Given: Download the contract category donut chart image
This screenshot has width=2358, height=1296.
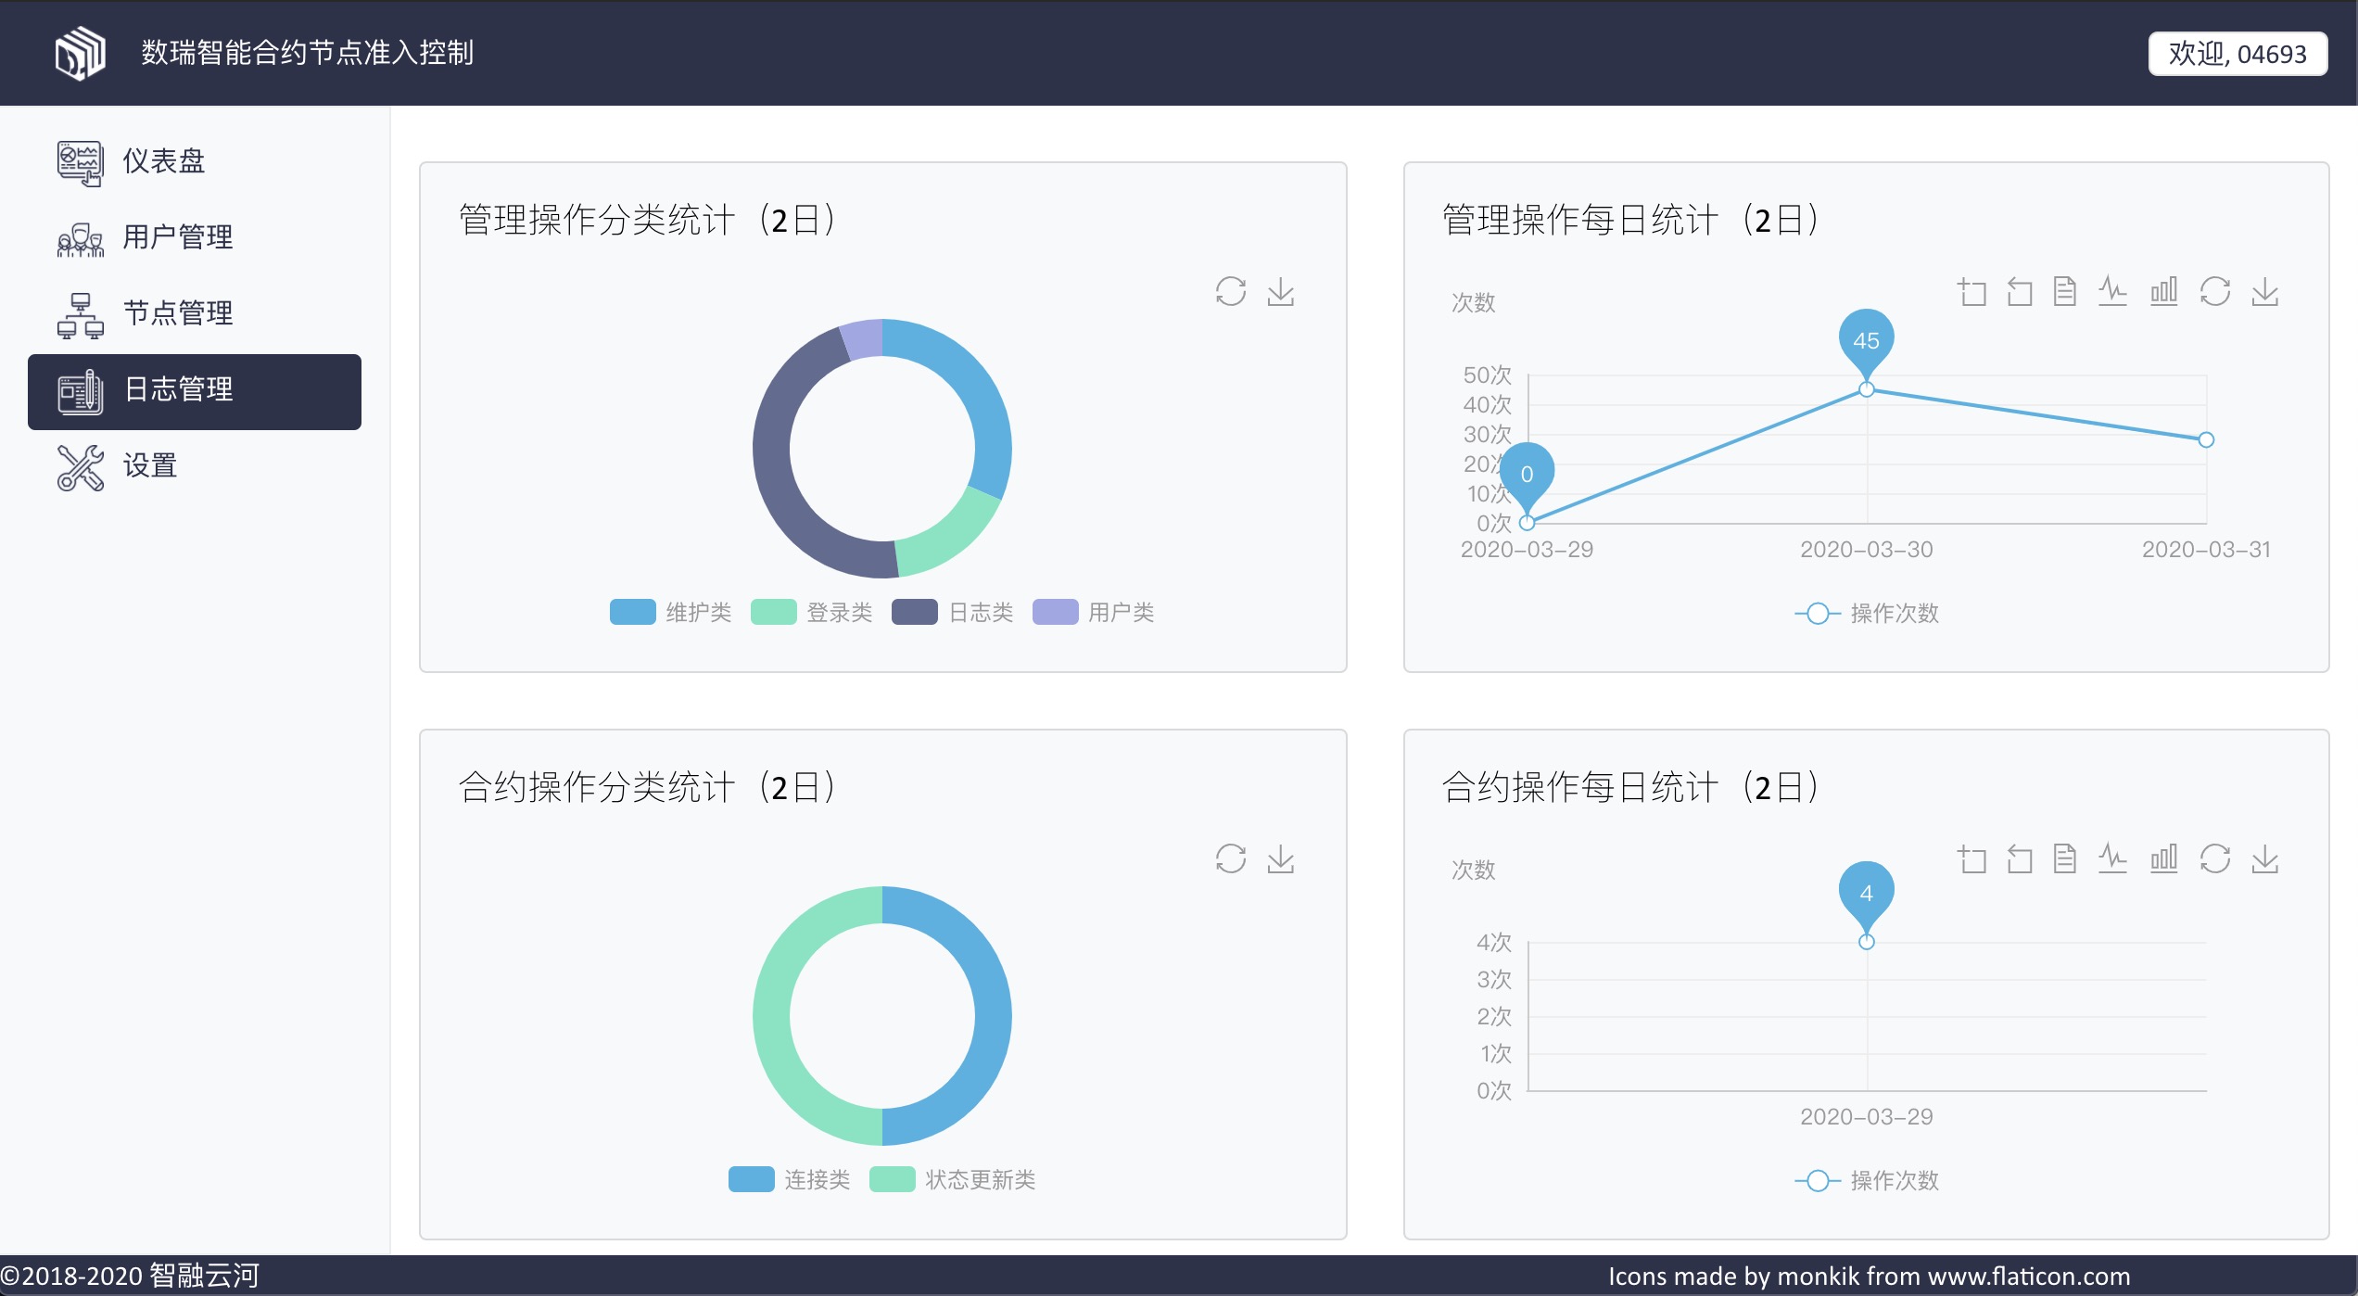Looking at the screenshot, I should click(1280, 859).
